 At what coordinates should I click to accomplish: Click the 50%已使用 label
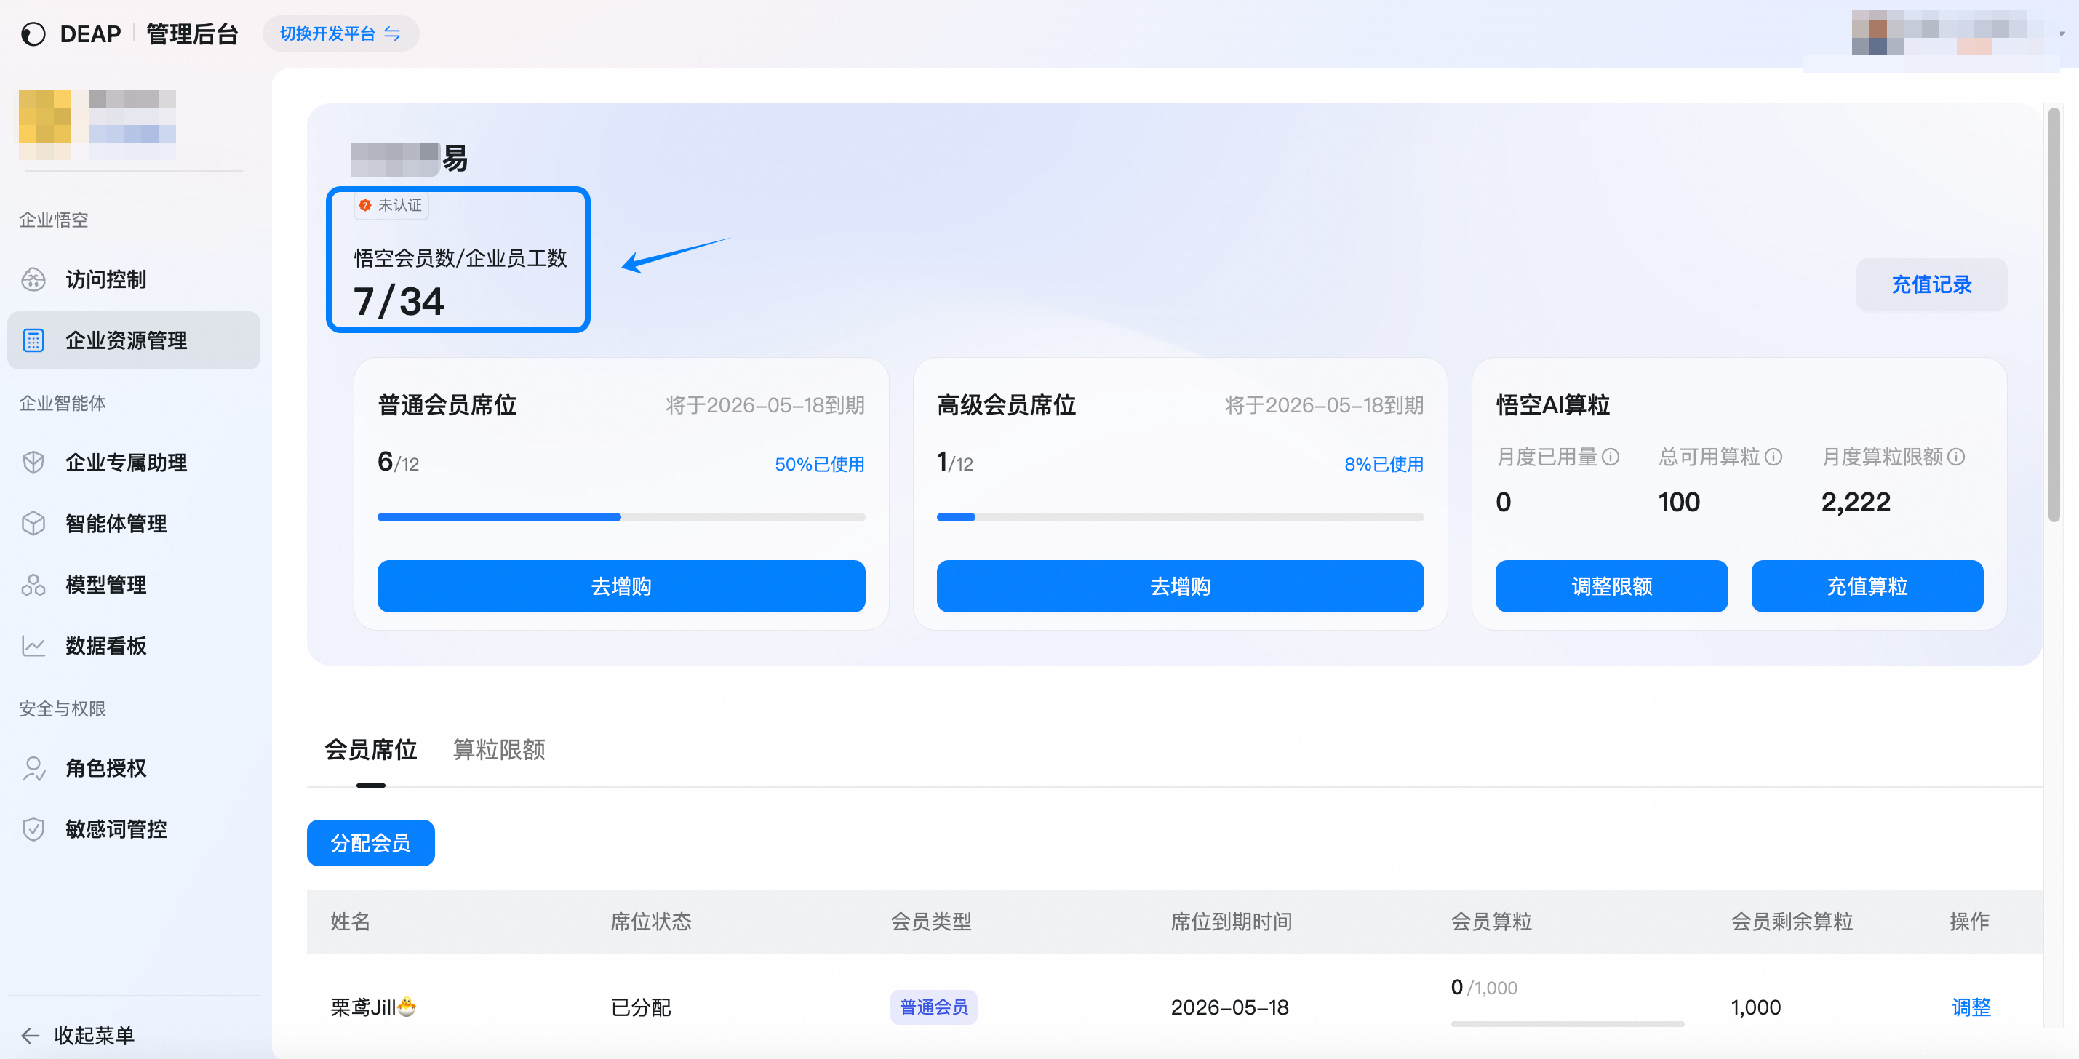click(x=819, y=465)
